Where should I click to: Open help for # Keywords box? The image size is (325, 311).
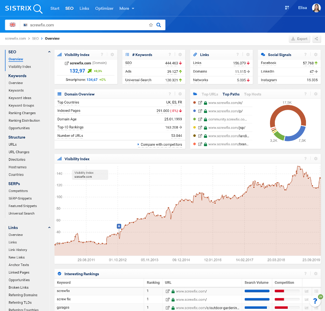tap(170, 55)
